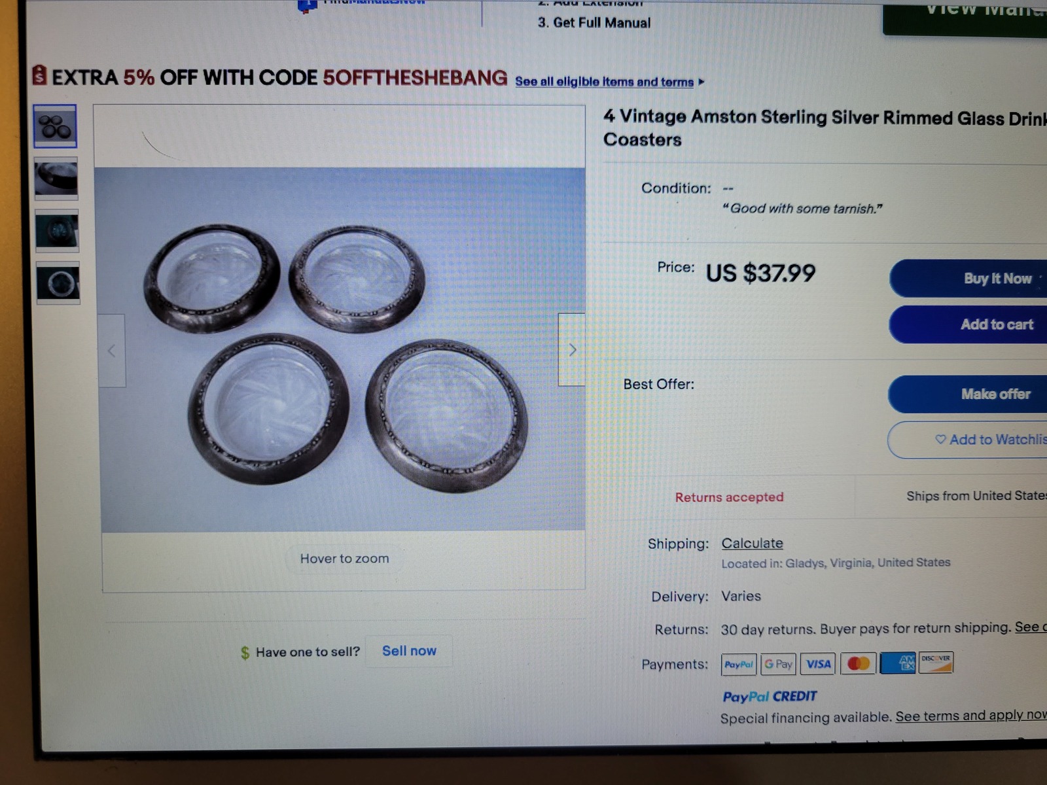Image resolution: width=1047 pixels, height=785 pixels.
Task: Click the G Pay payment icon
Action: pos(778,664)
